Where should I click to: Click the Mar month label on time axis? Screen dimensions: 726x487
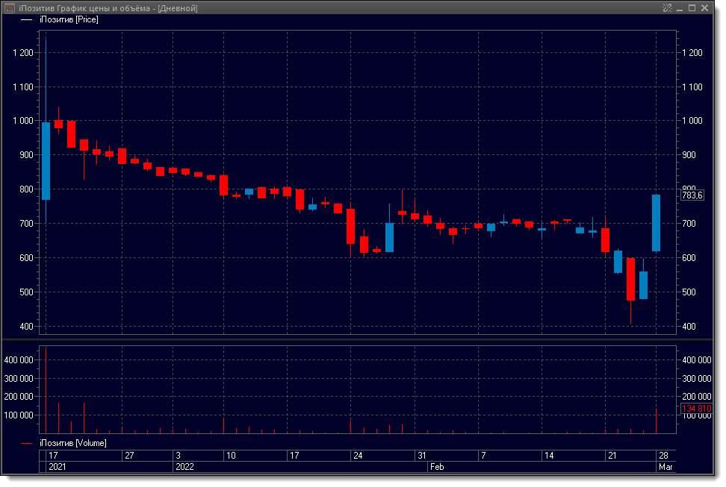tap(665, 467)
